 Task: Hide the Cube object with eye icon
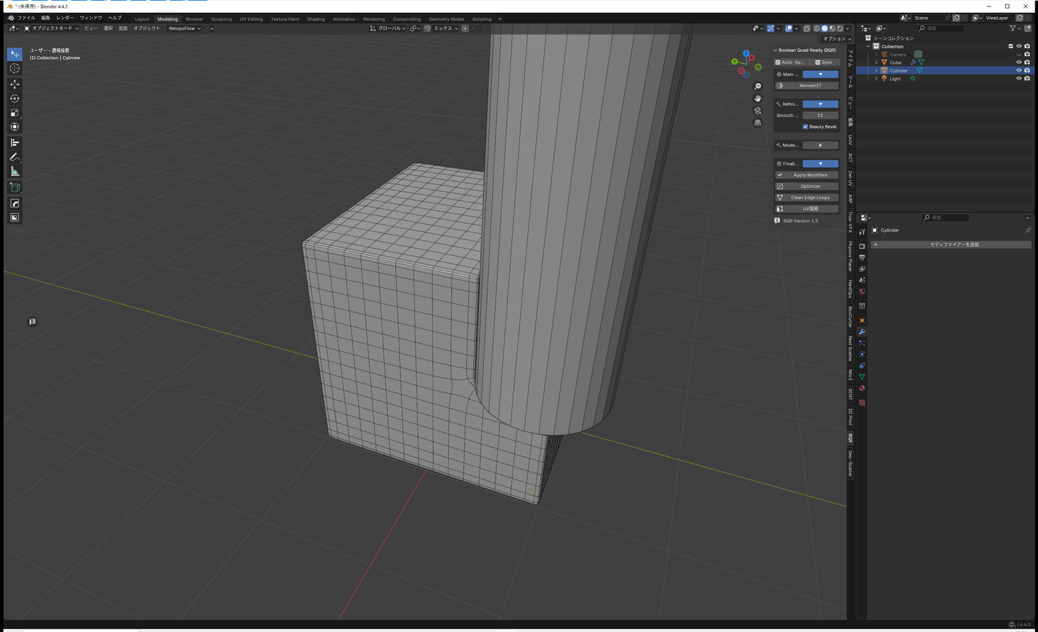[x=1018, y=63]
